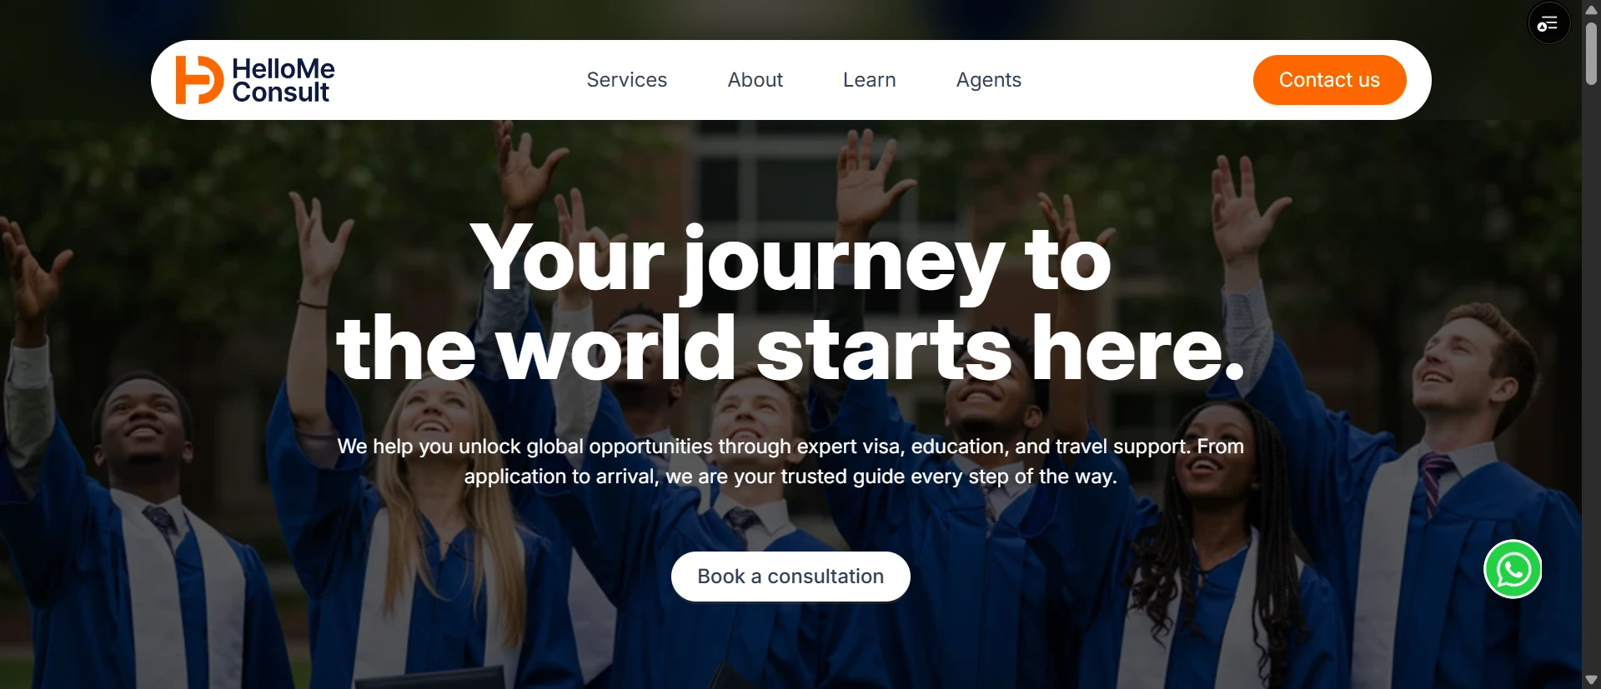Click the paragraph line 'application to arrival'
The width and height of the screenshot is (1601, 689).
790,477
